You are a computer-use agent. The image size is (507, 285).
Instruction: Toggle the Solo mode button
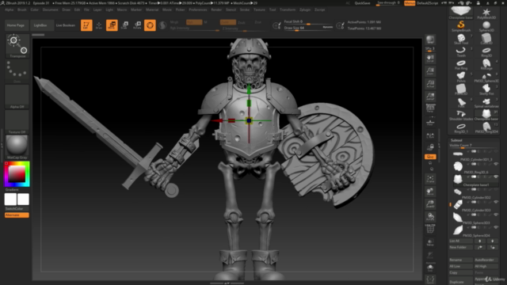click(x=430, y=268)
